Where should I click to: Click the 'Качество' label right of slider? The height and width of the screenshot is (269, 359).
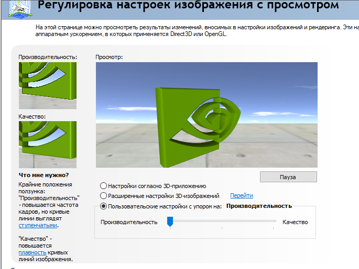(295, 222)
